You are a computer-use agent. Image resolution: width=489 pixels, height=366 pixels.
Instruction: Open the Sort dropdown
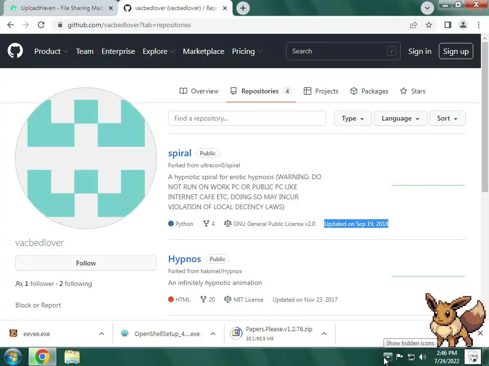point(447,118)
